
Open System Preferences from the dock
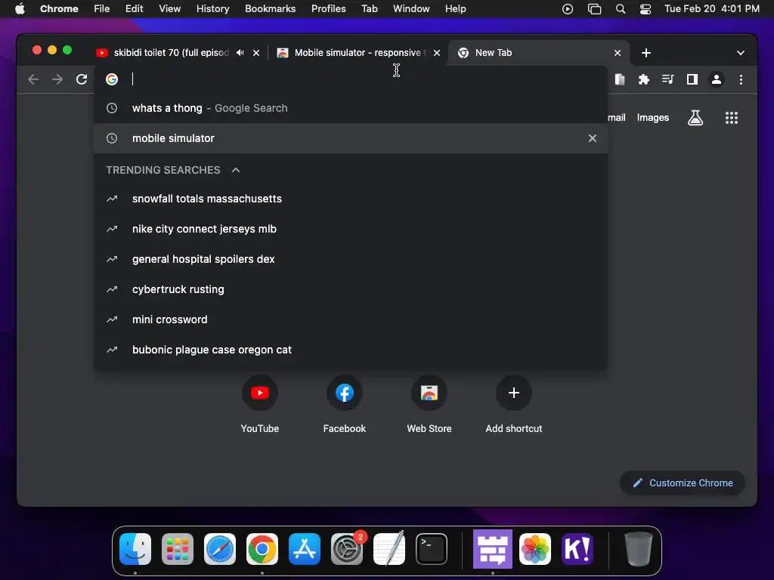pos(347,549)
